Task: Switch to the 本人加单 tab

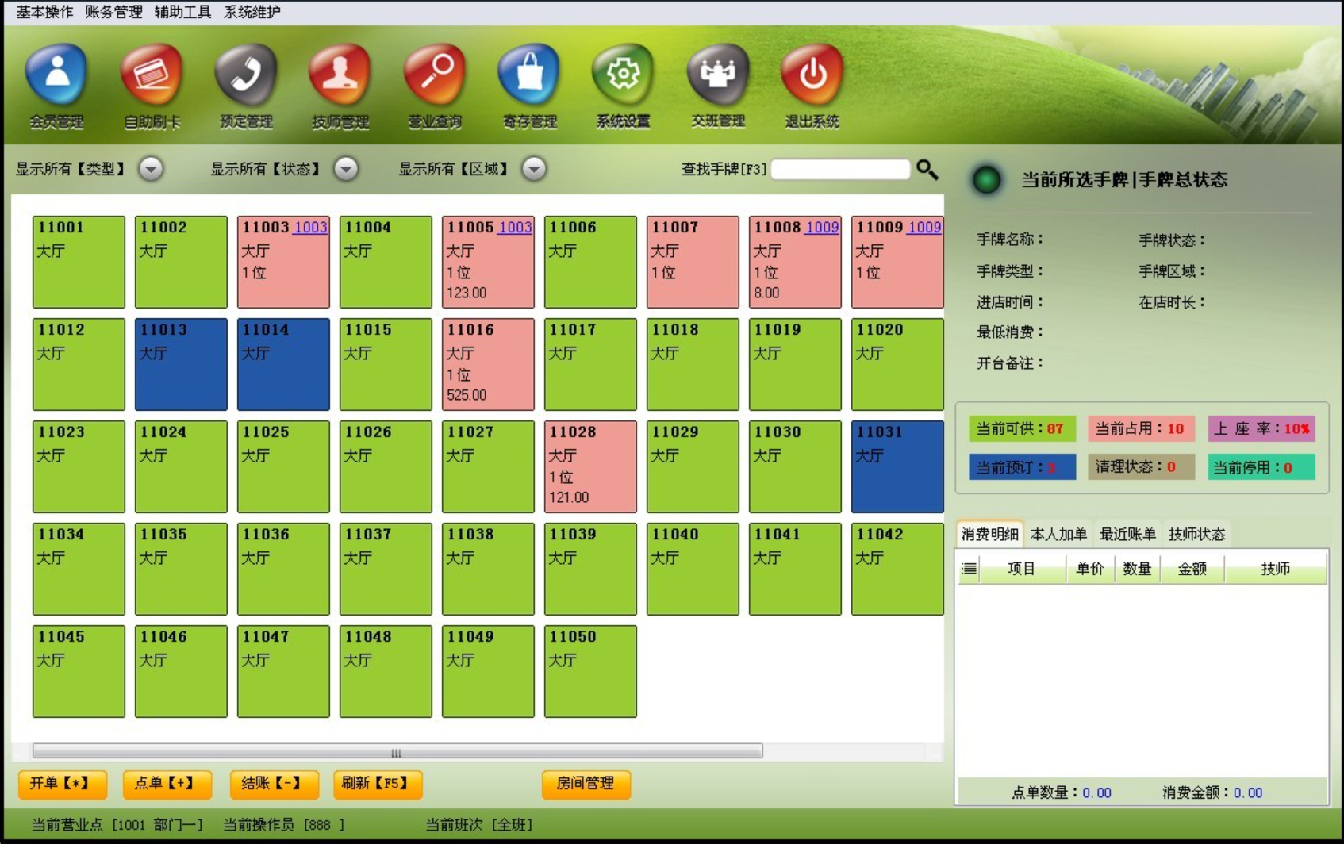Action: coord(1058,534)
